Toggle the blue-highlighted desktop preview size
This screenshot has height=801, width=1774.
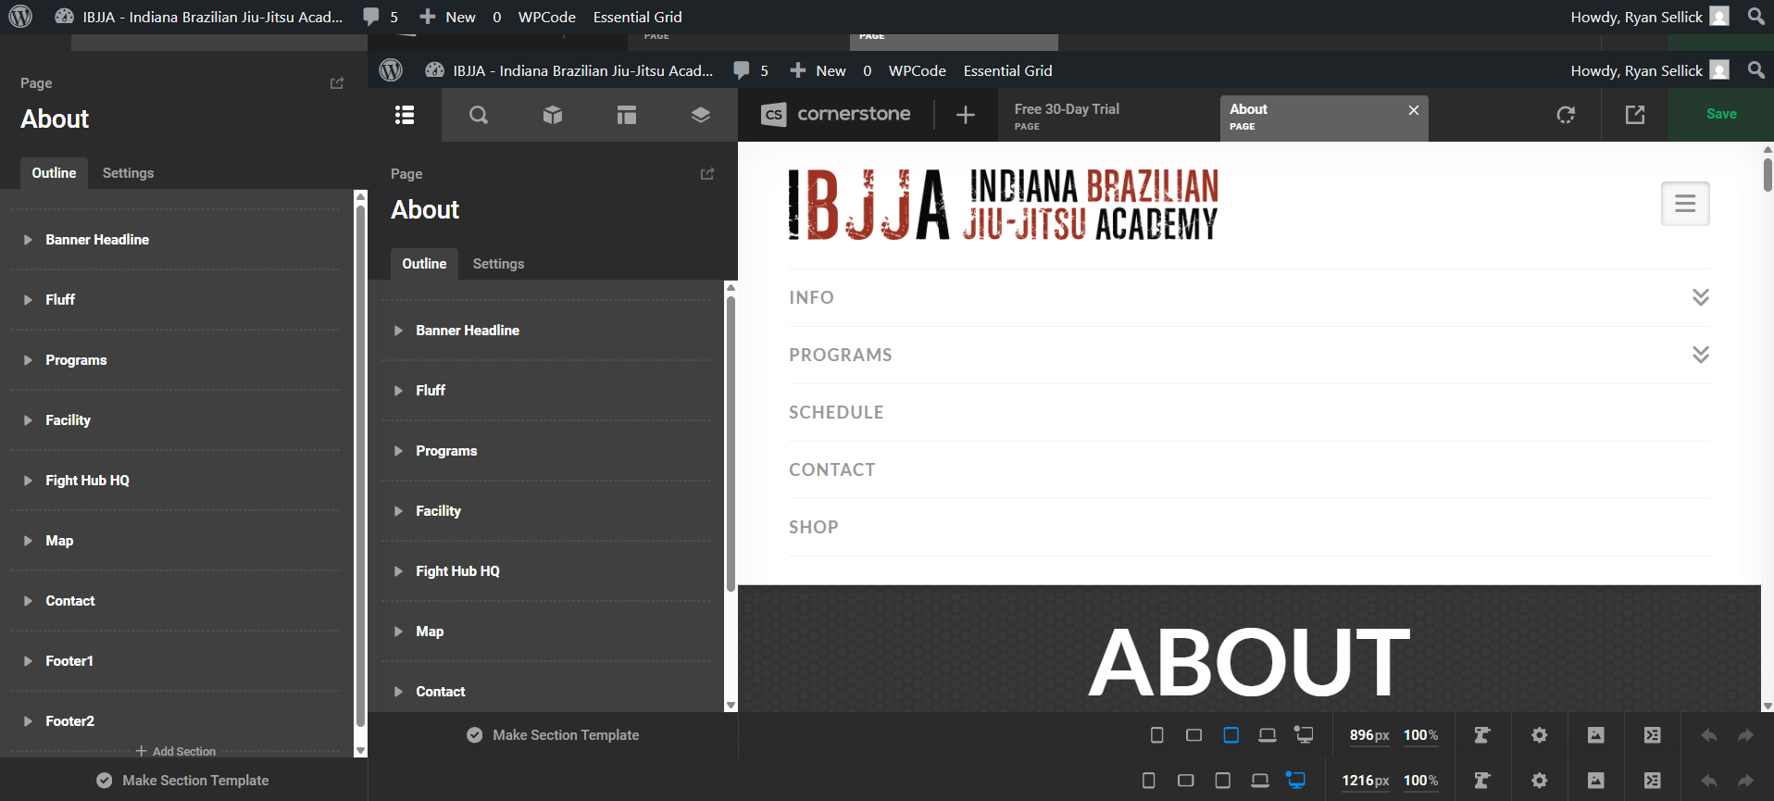[1296, 781]
